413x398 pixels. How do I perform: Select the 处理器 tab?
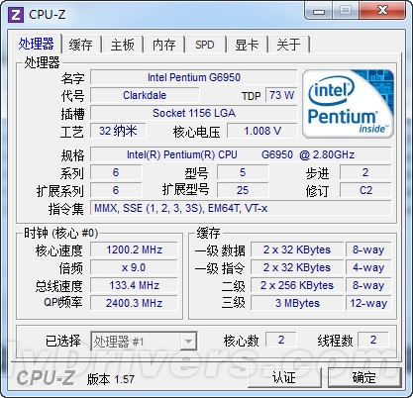point(36,44)
